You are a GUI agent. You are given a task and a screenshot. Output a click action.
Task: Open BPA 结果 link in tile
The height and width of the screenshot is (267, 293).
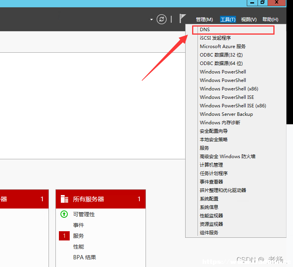84,257
